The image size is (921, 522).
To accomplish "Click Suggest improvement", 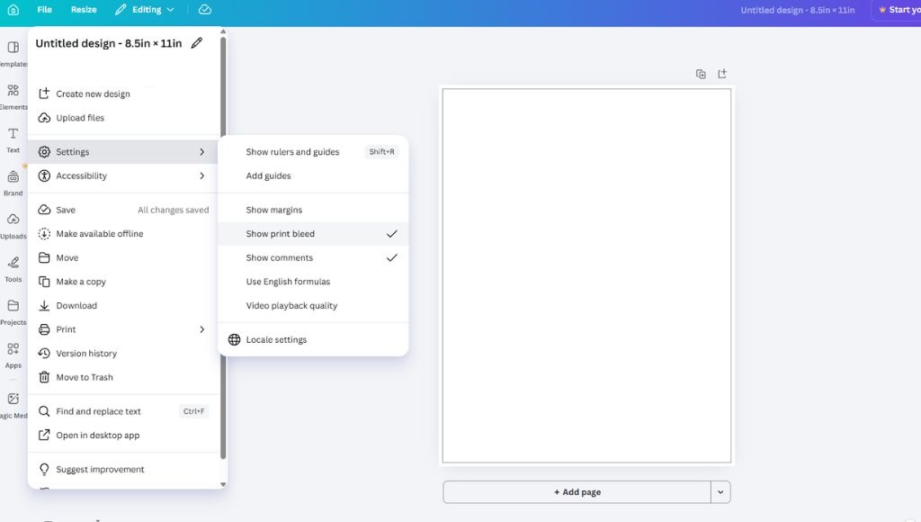I will point(123,469).
